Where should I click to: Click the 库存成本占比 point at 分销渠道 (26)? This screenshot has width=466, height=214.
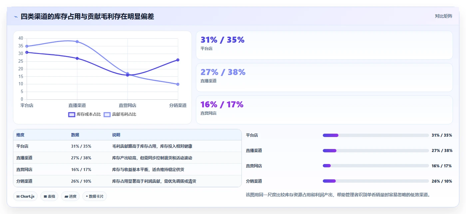coord(178,60)
